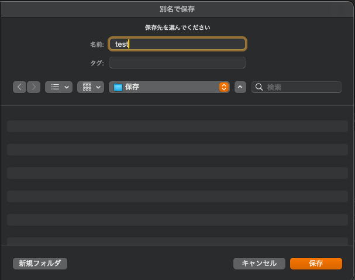Screen dimensions: 355x280
Task: Open the 保存 folder location popup
Action: [x=169, y=87]
